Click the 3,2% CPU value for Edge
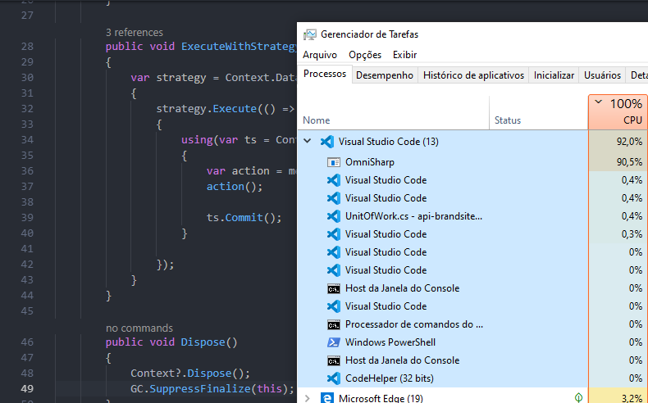 pos(632,398)
